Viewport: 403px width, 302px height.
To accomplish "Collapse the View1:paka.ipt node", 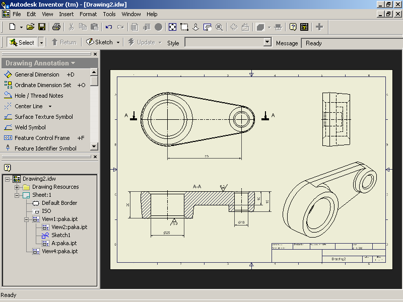I will point(26,219).
